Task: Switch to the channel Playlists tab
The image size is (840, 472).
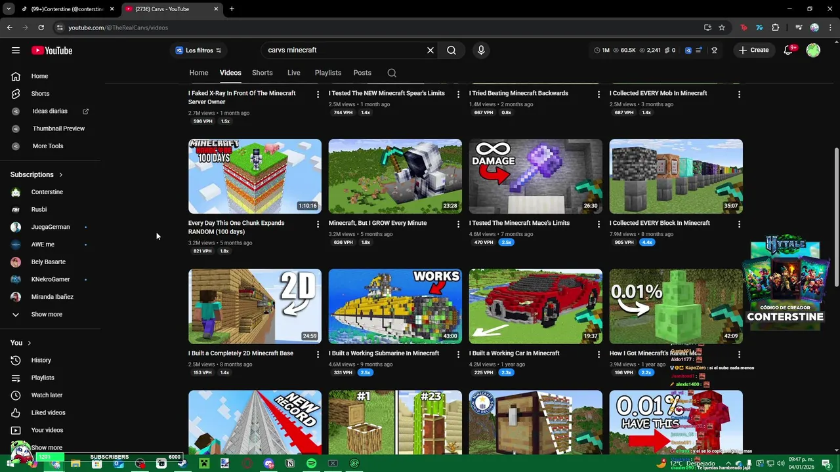Action: click(328, 73)
